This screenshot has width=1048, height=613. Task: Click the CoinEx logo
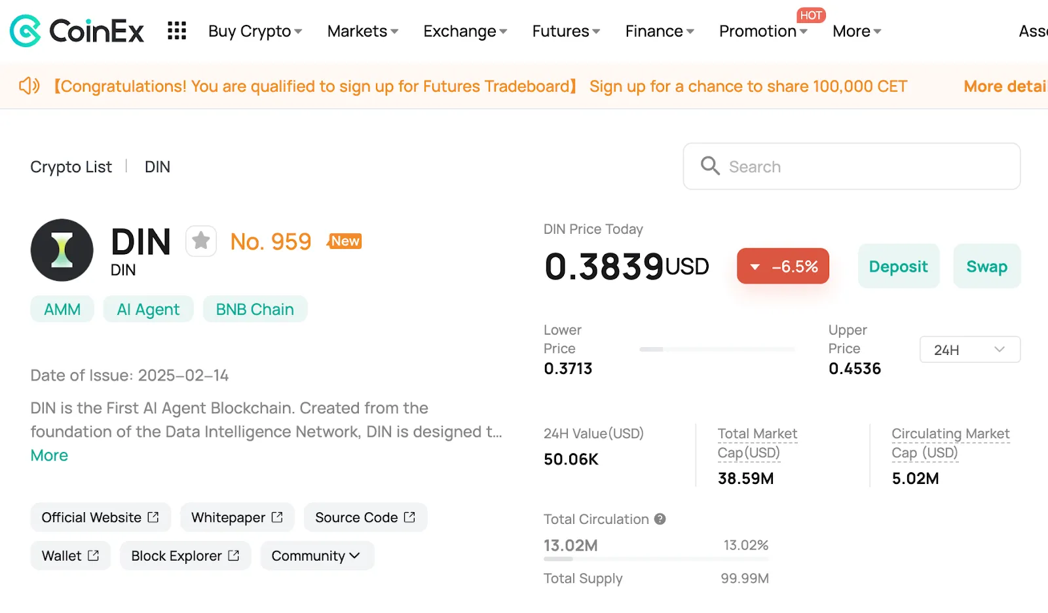point(77,31)
